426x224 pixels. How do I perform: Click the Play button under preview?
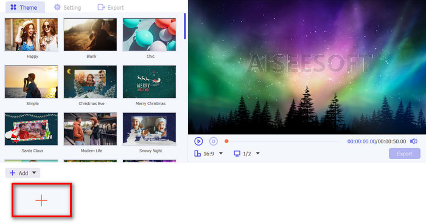click(x=198, y=141)
